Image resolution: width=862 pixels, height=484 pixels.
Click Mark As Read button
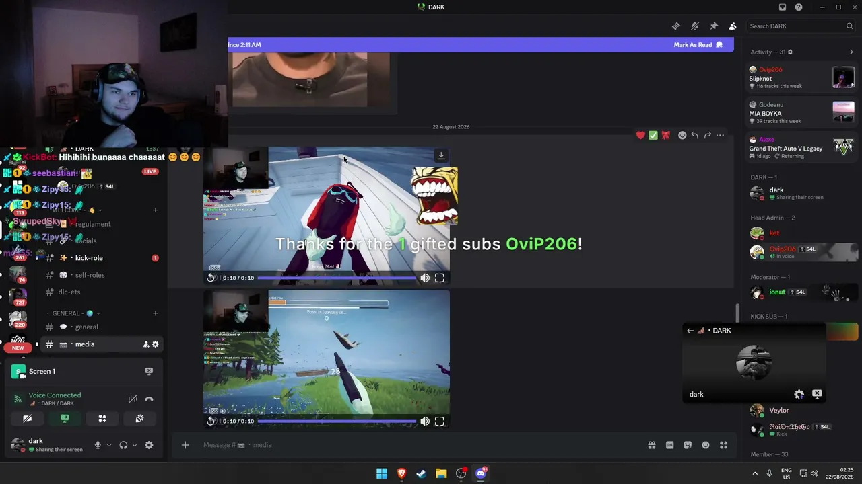click(698, 45)
